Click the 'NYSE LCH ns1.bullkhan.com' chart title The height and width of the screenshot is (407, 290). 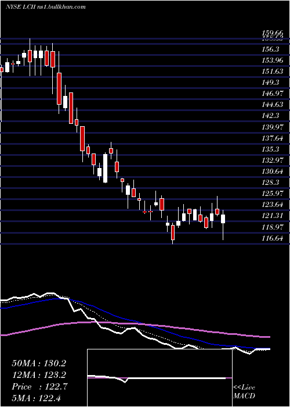[46, 6]
